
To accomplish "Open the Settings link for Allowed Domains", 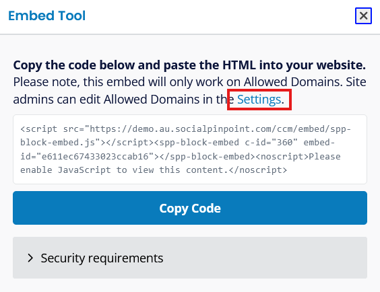I will (259, 100).
